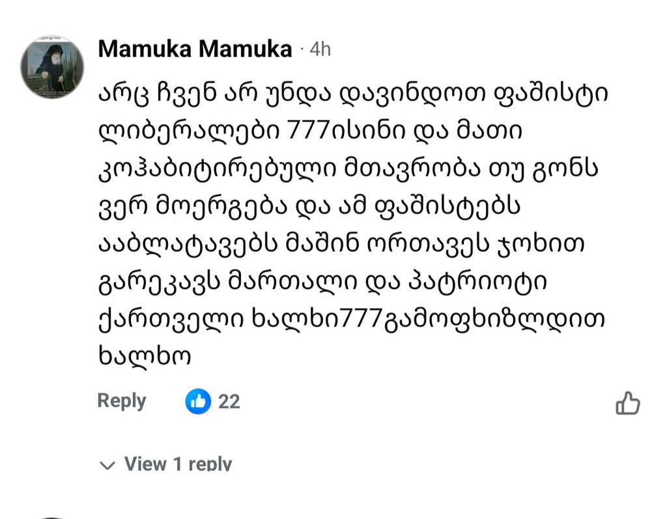Open Mamuka Mamuka's profile by clicking the name

coord(195,48)
